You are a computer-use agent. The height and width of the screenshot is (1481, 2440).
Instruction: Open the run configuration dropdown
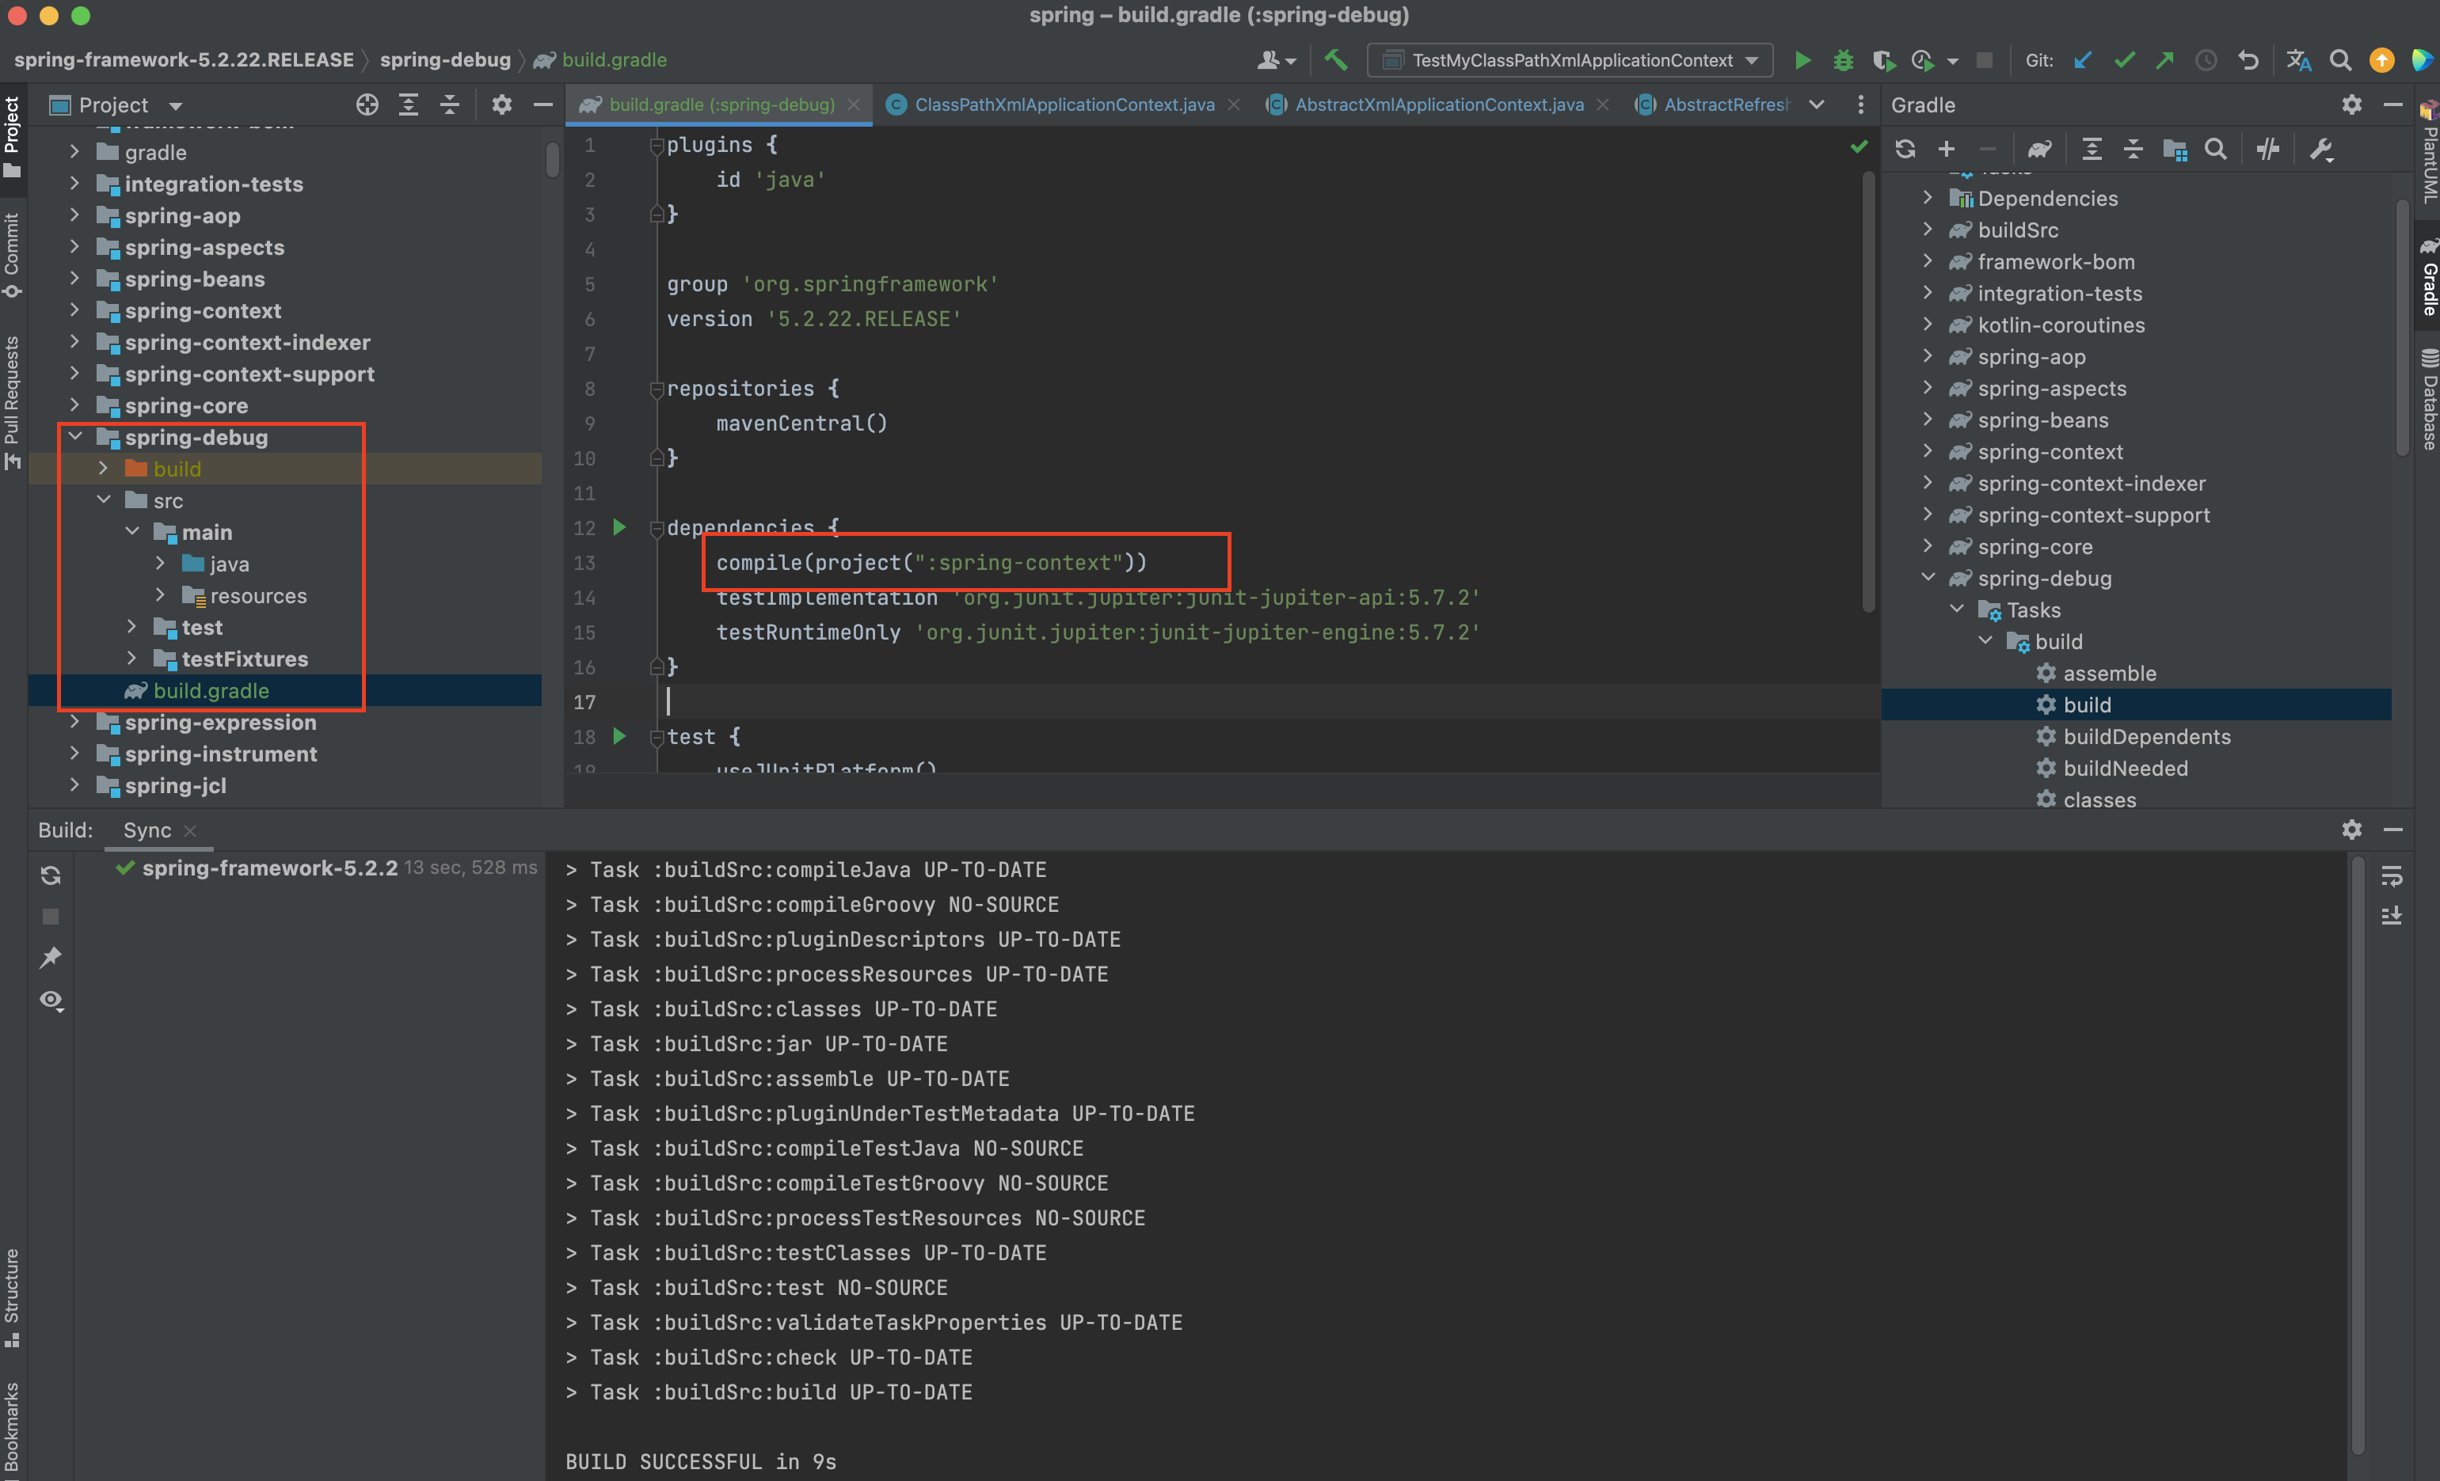pos(1570,60)
